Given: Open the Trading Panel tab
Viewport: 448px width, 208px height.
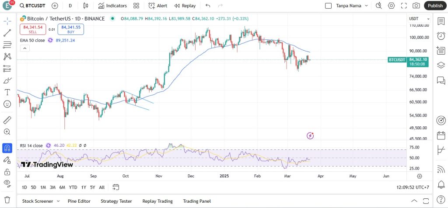Looking at the screenshot, I should pyautogui.click(x=197, y=201).
